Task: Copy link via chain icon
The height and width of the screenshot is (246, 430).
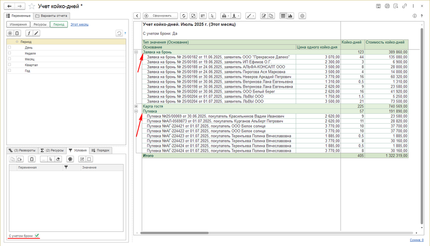Action: [x=405, y=6]
